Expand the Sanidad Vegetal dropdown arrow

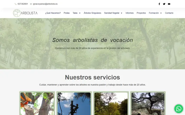click(122, 13)
